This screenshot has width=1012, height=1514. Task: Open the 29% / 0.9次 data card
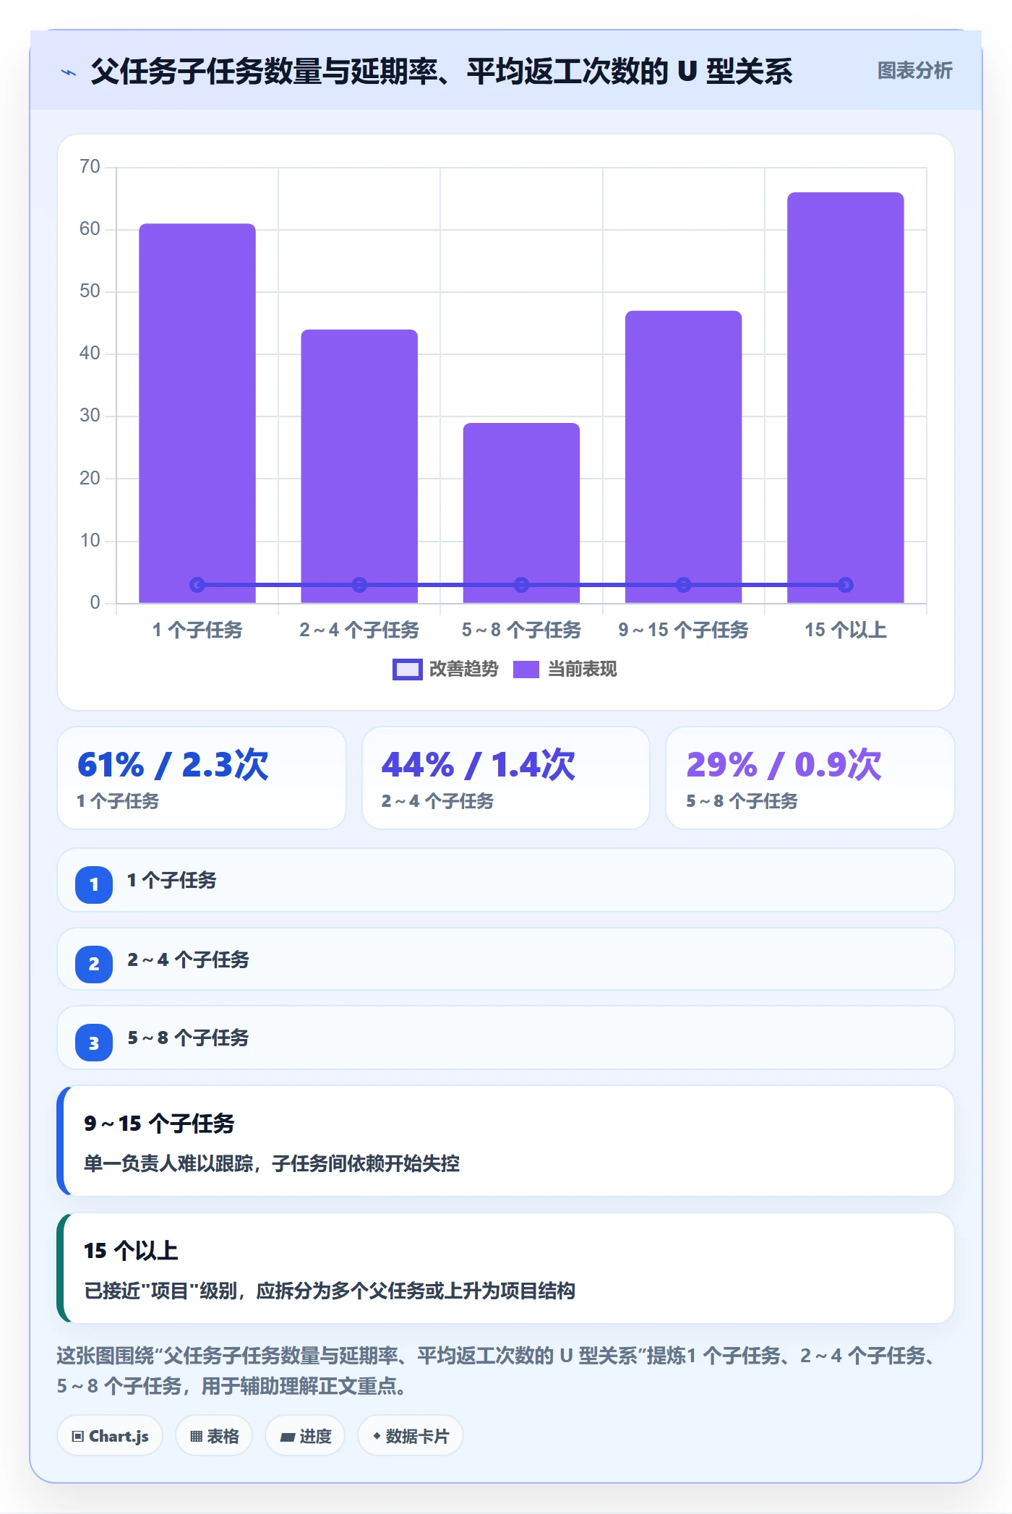coord(810,778)
